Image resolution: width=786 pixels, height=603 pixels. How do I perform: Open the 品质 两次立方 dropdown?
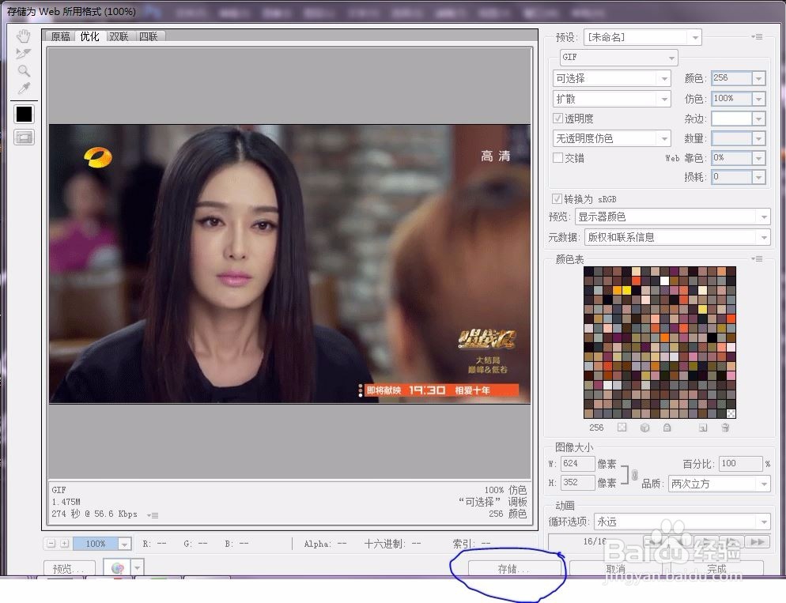pos(720,484)
